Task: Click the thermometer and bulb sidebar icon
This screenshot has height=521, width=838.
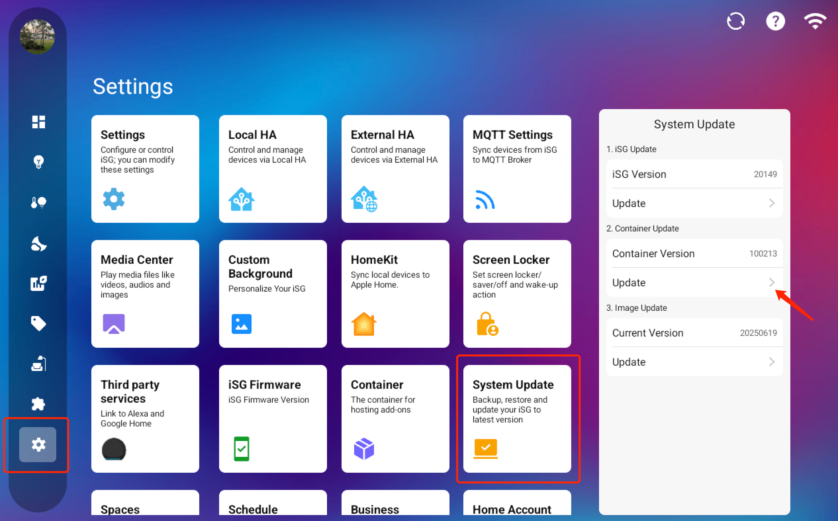Action: [x=38, y=202]
